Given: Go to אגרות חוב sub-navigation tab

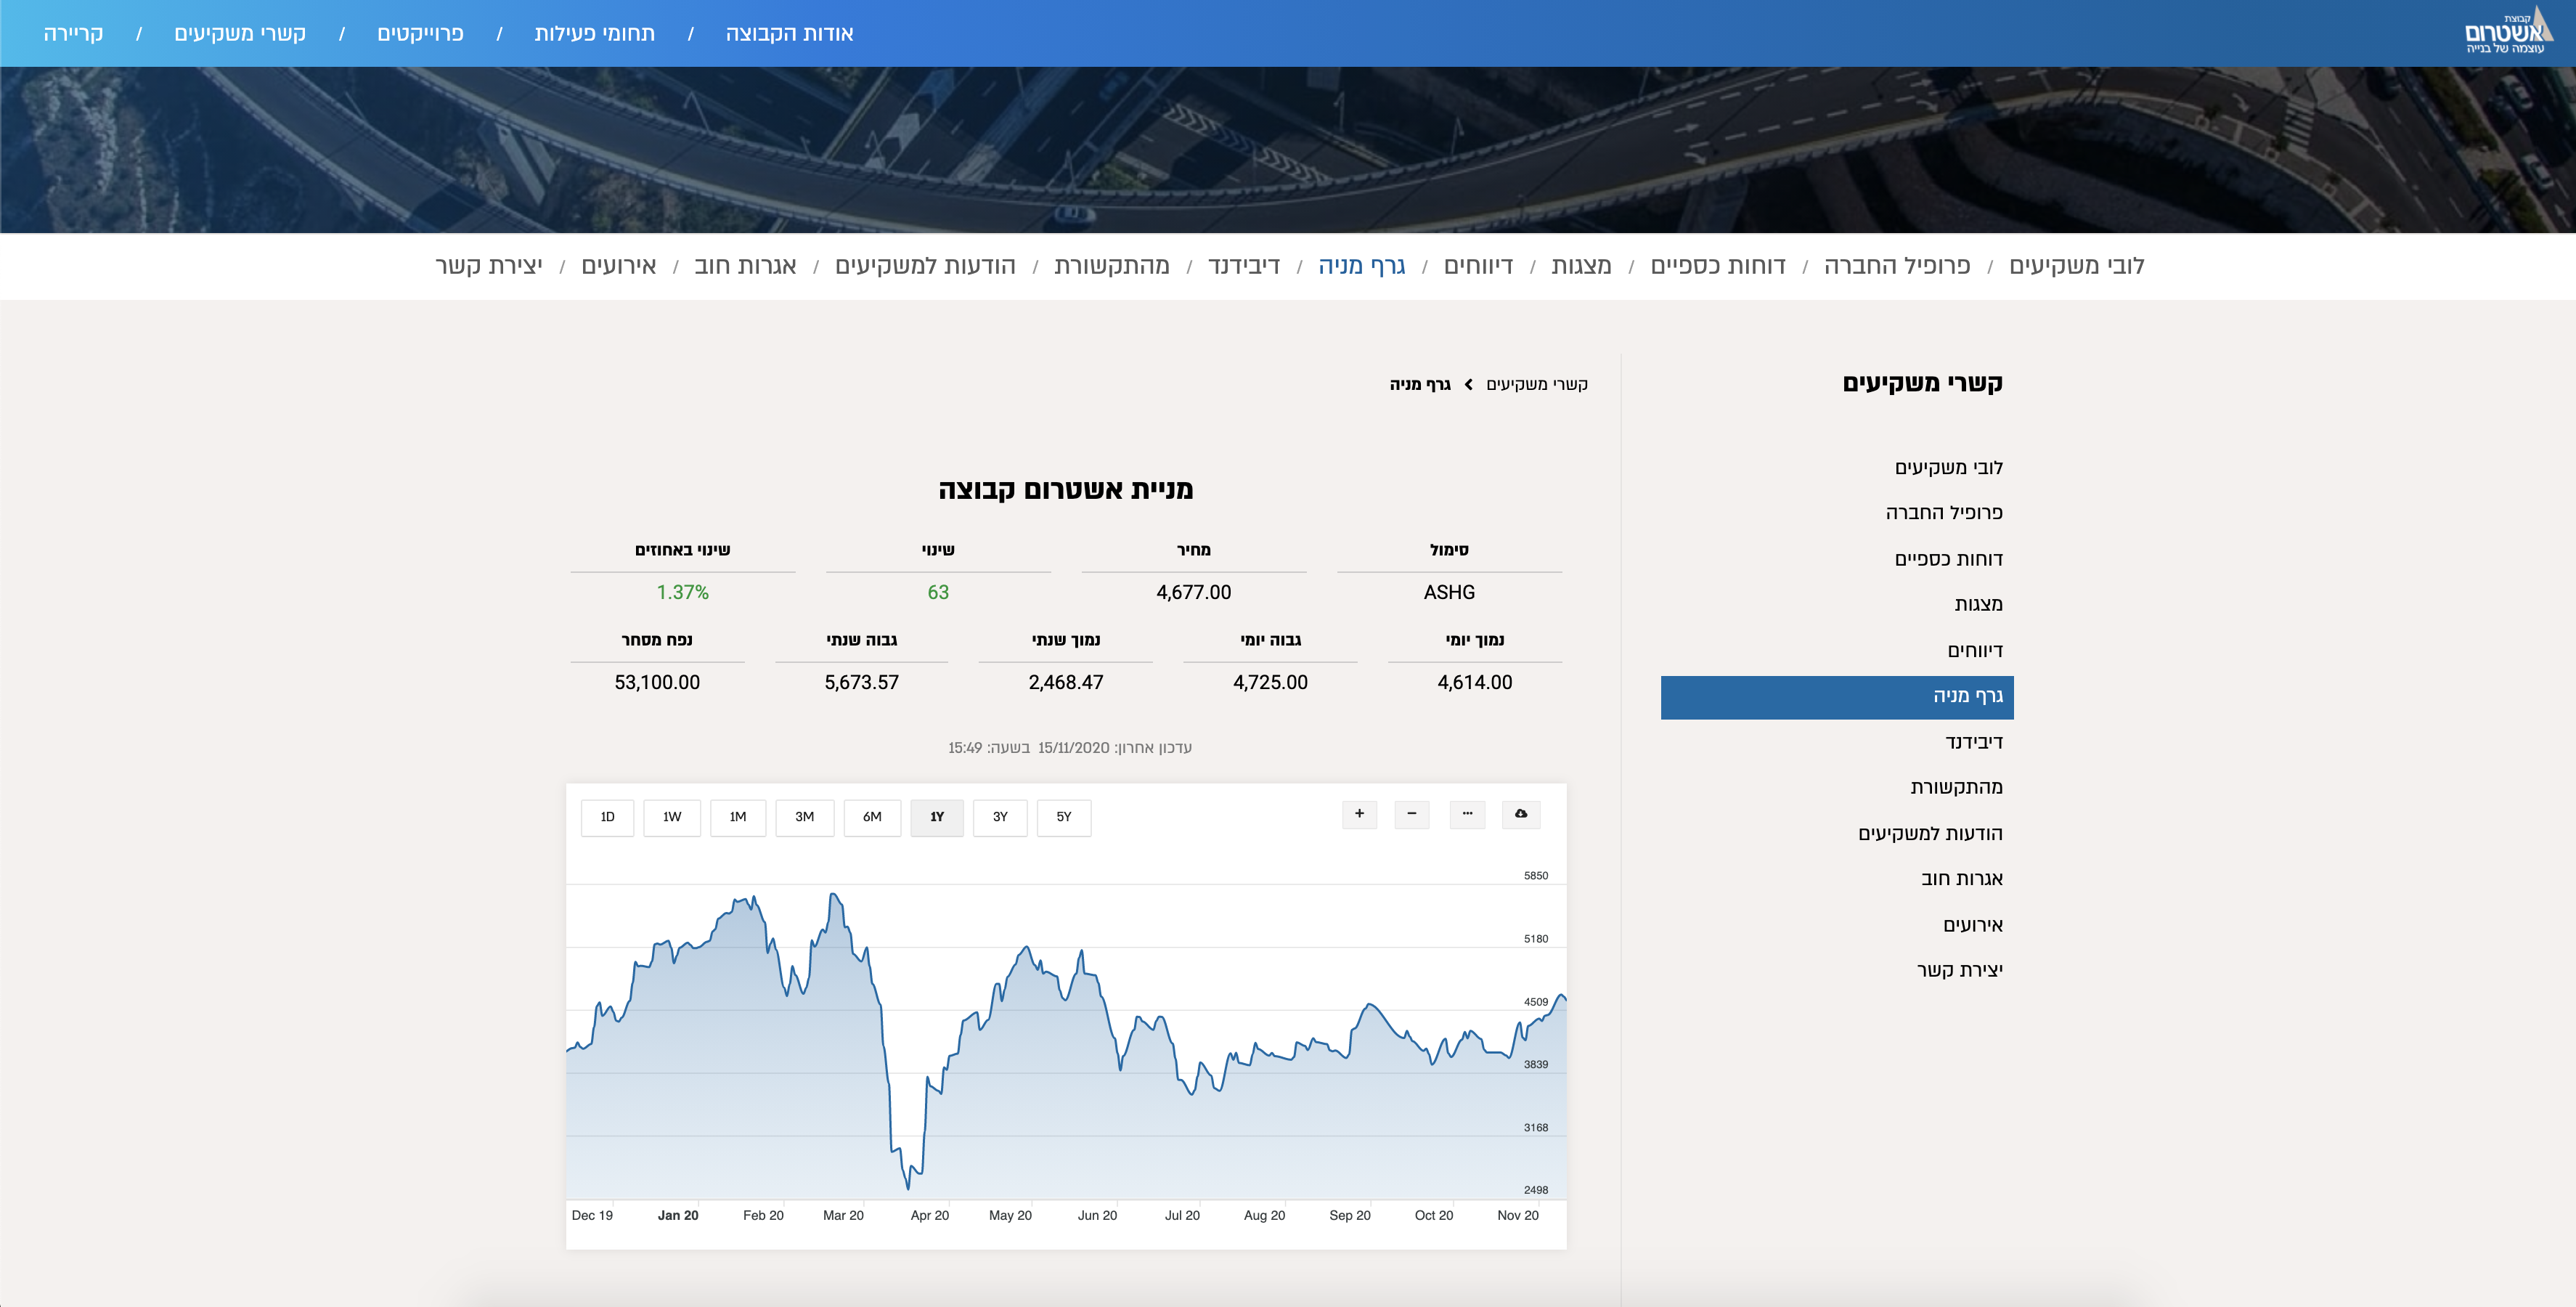Looking at the screenshot, I should (x=745, y=266).
